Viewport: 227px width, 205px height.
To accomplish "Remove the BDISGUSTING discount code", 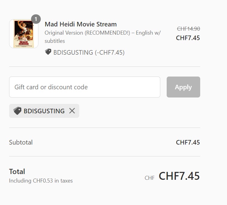I will (x=72, y=111).
